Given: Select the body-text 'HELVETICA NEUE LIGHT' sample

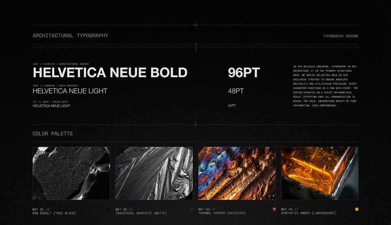Looking at the screenshot, I should pos(51,106).
